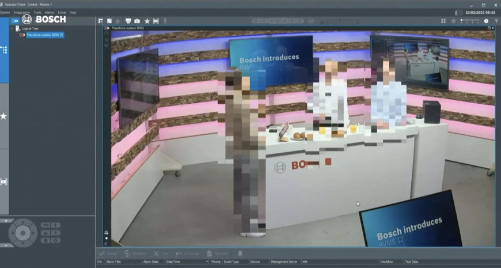Open the Extras menu

click(x=62, y=13)
